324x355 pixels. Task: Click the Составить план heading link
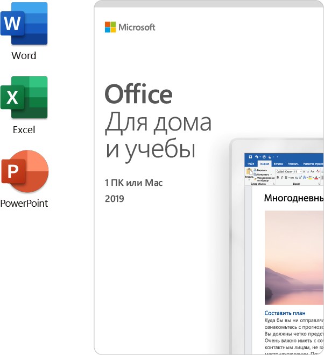(285, 313)
